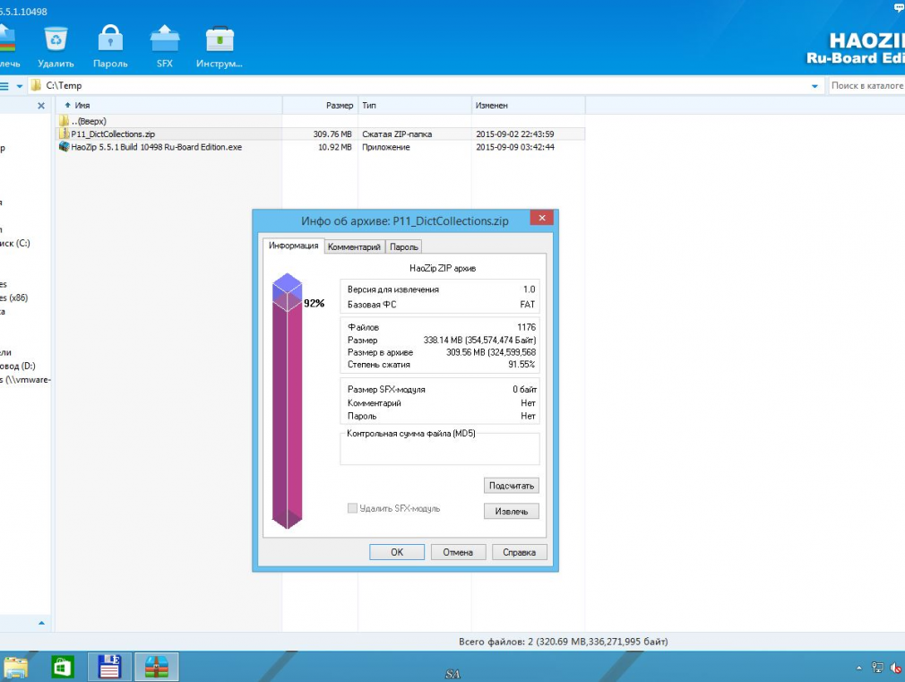This screenshot has width=905, height=682.
Task: Toggle the Удалить SFX-модуль checkbox
Action: 352,508
